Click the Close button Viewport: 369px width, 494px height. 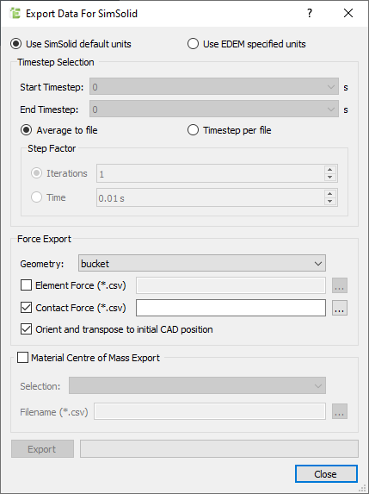326,474
